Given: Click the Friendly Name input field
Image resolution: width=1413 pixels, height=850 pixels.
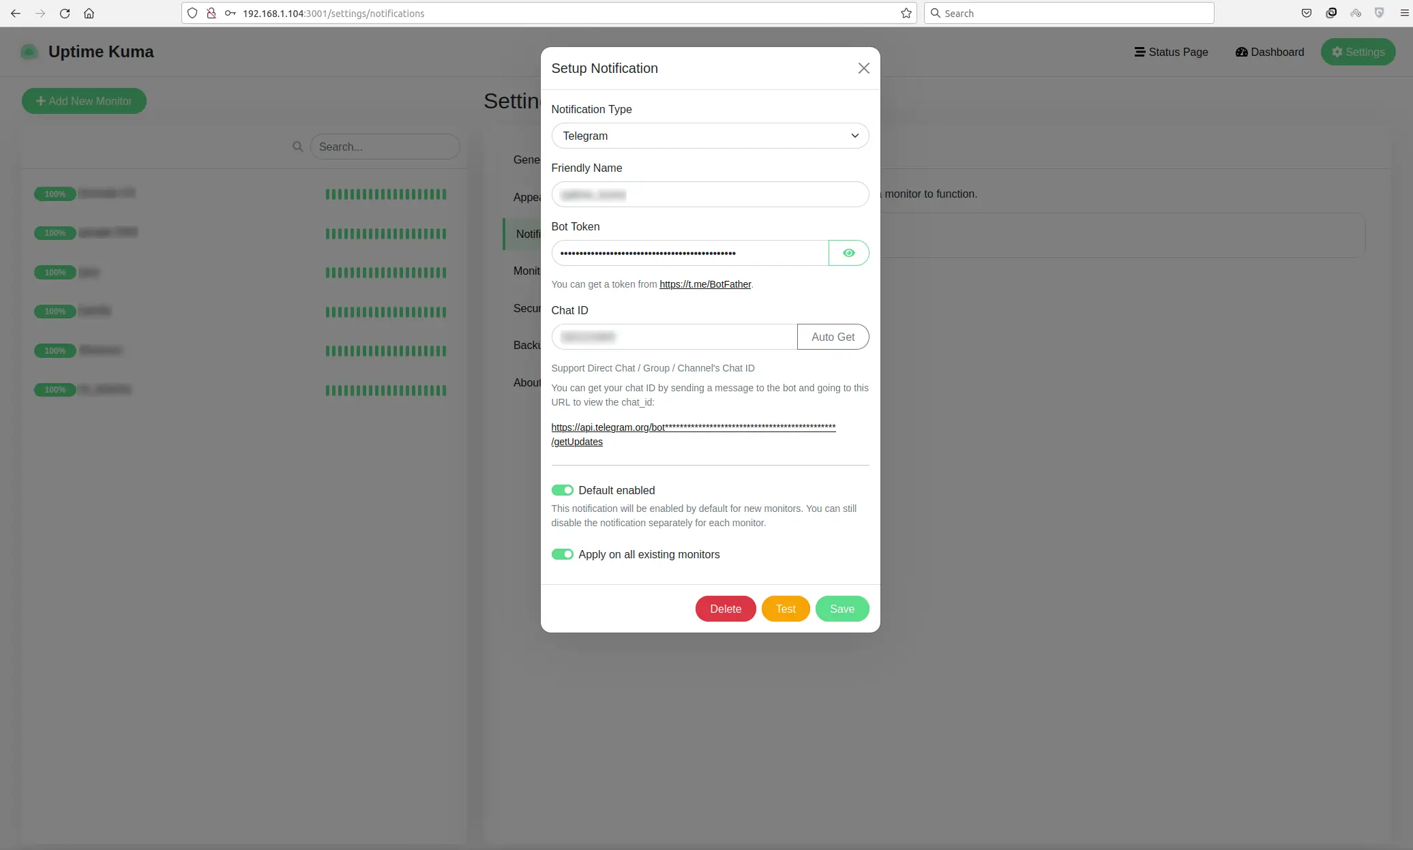Looking at the screenshot, I should pos(710,194).
